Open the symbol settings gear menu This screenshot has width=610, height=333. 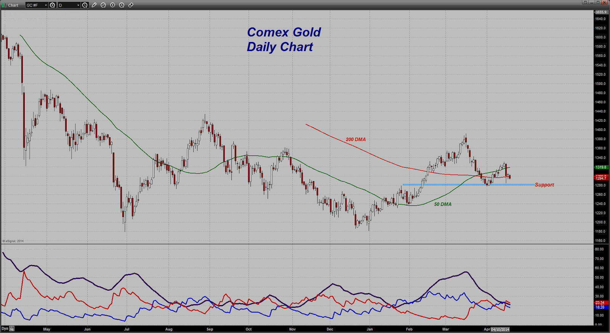[x=53, y=5]
